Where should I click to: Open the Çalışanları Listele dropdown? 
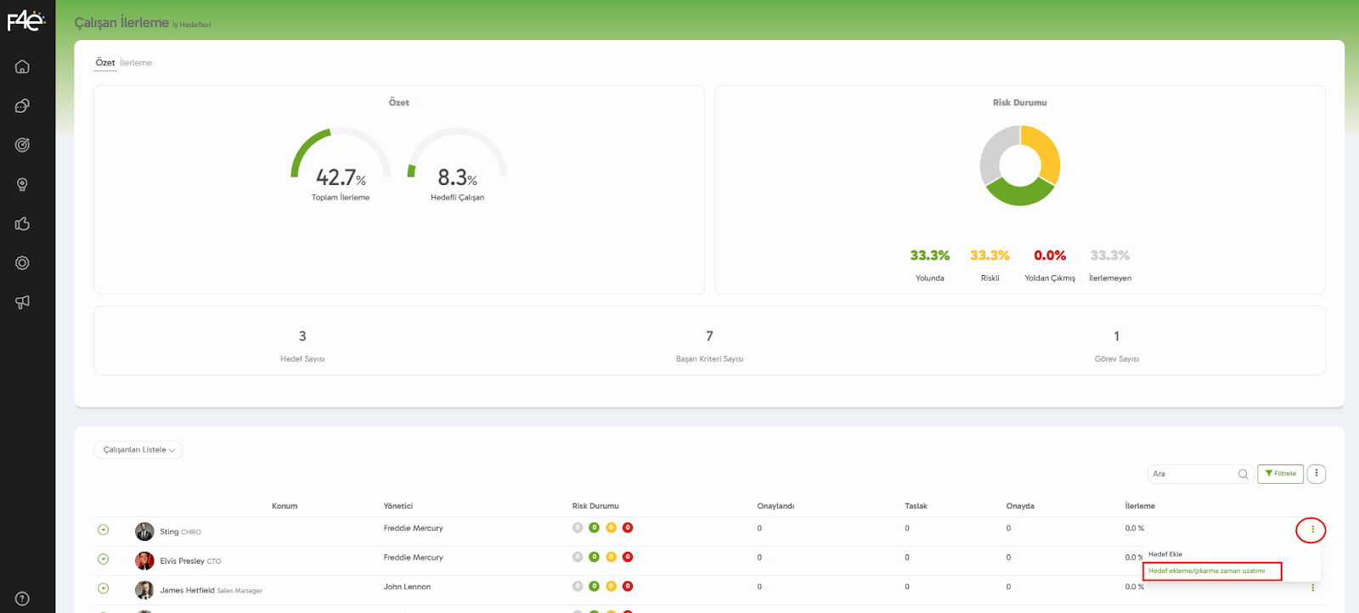[138, 450]
